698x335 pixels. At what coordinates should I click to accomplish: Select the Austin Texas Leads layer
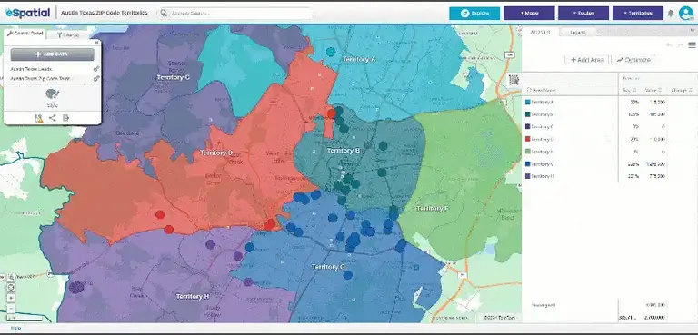pyautogui.click(x=31, y=69)
